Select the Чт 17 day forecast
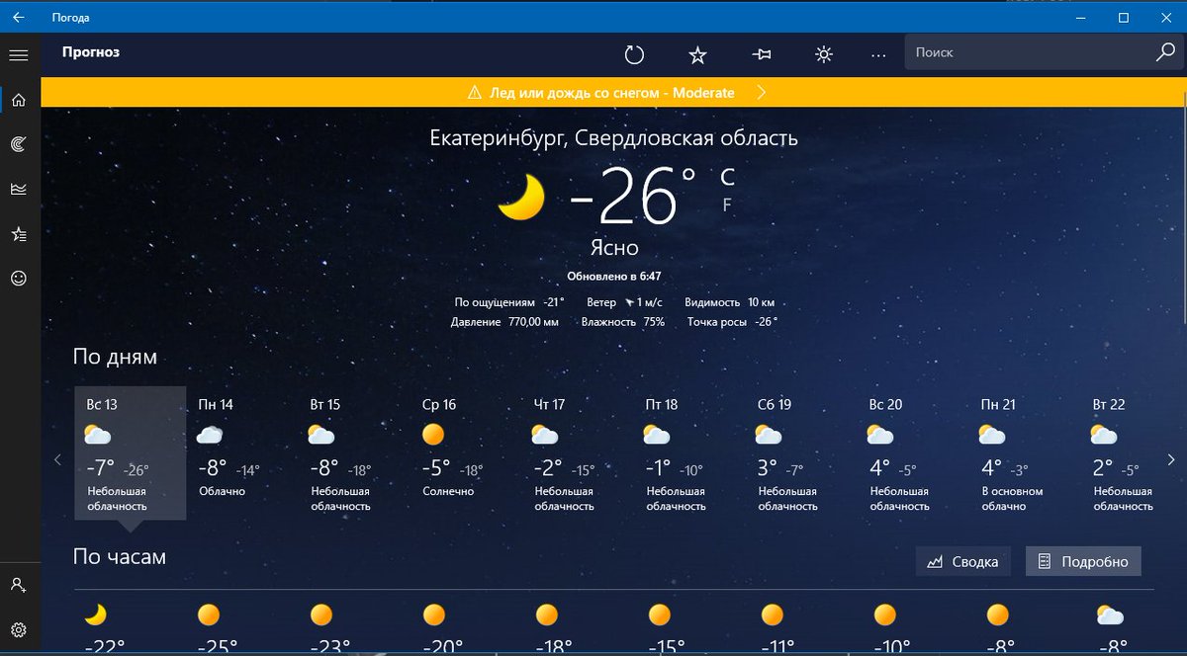Image resolution: width=1187 pixels, height=656 pixels. tap(578, 452)
